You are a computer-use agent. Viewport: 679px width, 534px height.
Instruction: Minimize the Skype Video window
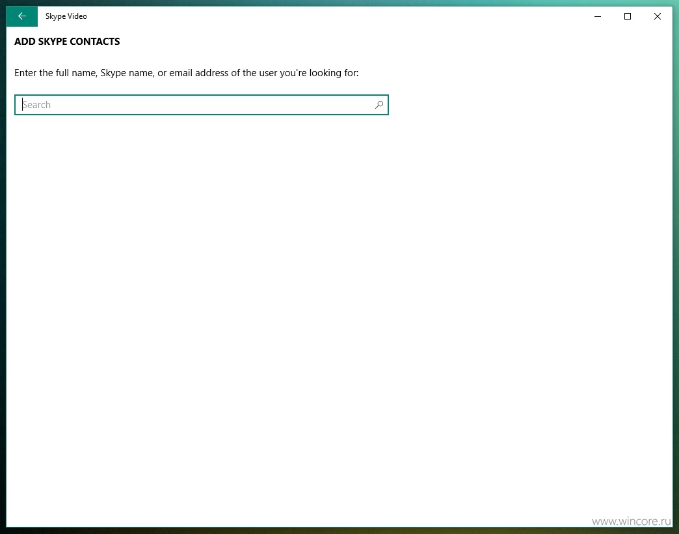click(x=598, y=16)
